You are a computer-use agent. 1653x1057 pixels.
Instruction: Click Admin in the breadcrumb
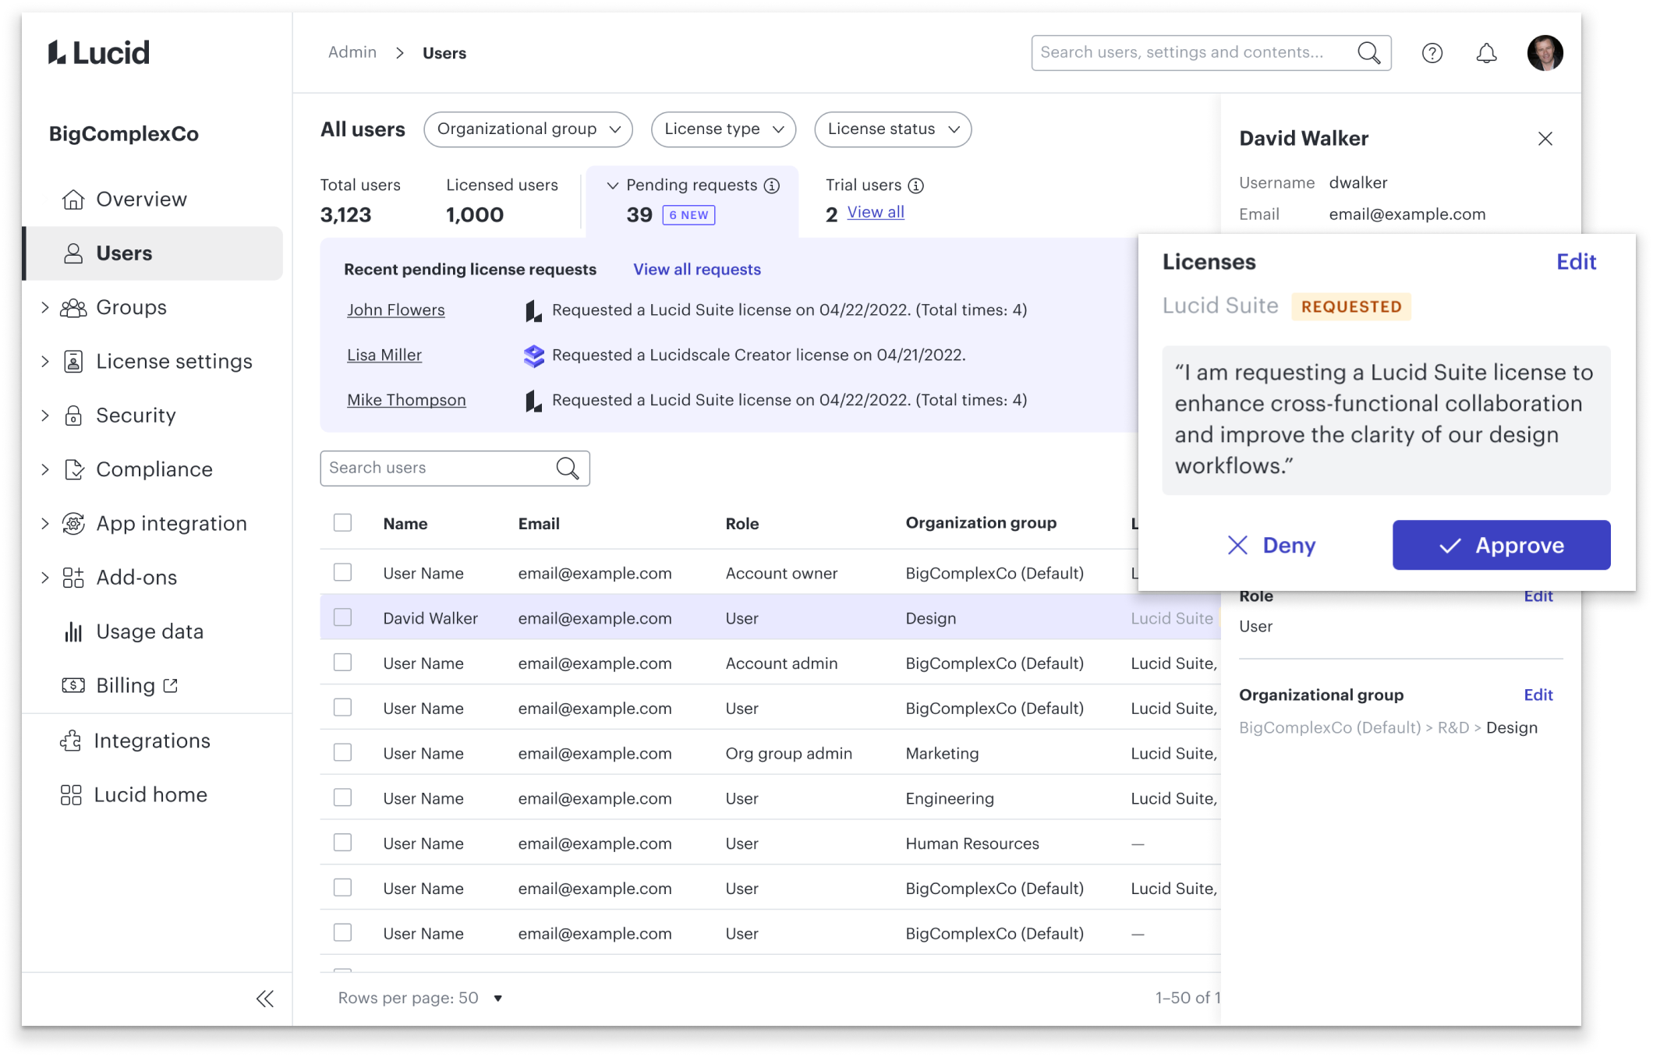352,52
